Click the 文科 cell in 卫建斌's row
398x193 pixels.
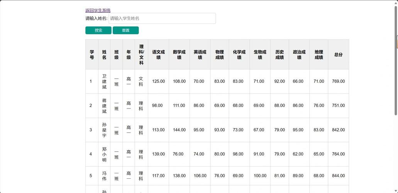(141, 81)
